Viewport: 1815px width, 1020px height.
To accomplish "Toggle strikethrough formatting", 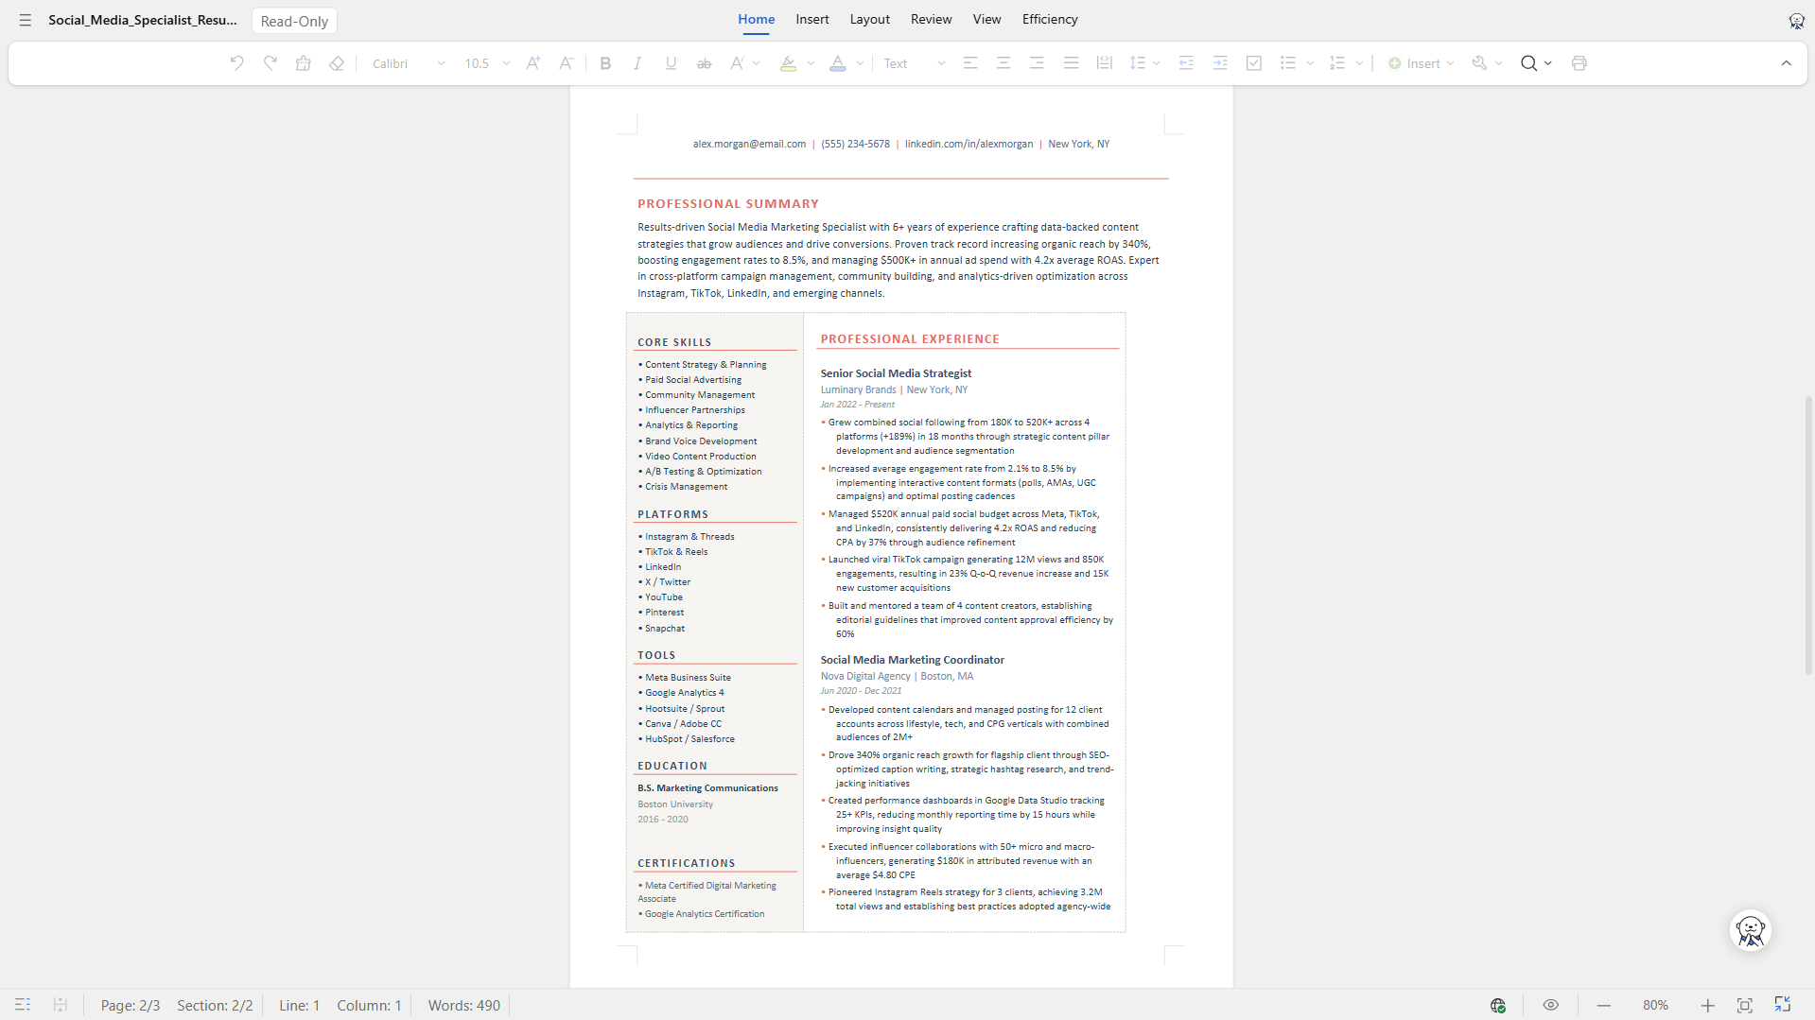I will [704, 63].
